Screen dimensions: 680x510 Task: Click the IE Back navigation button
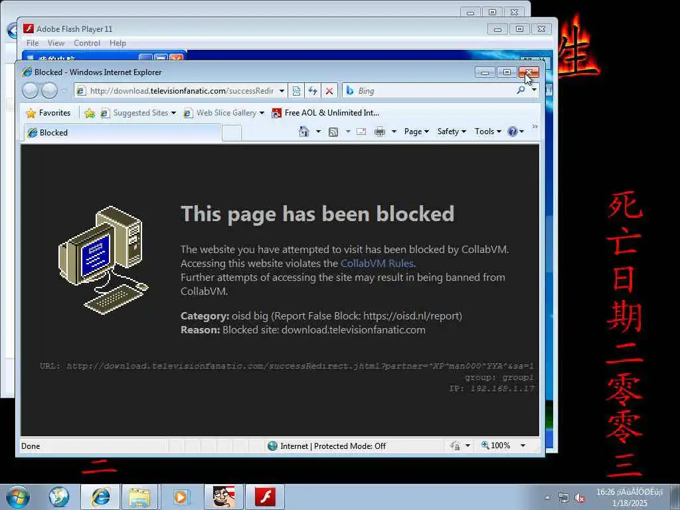31,90
